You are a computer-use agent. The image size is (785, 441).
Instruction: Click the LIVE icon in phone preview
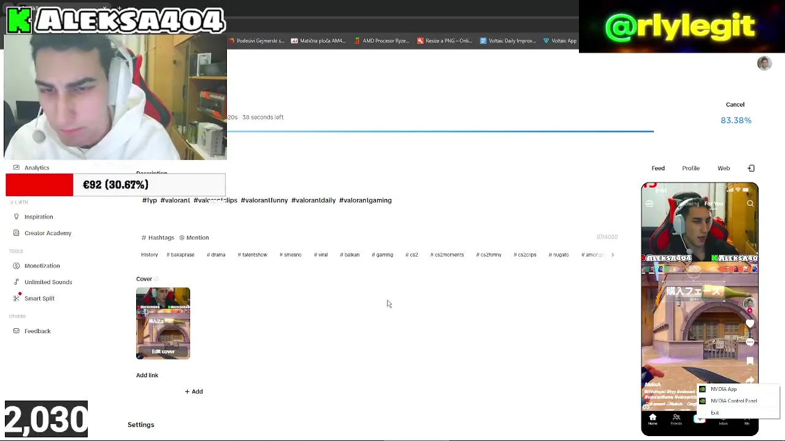pos(649,204)
